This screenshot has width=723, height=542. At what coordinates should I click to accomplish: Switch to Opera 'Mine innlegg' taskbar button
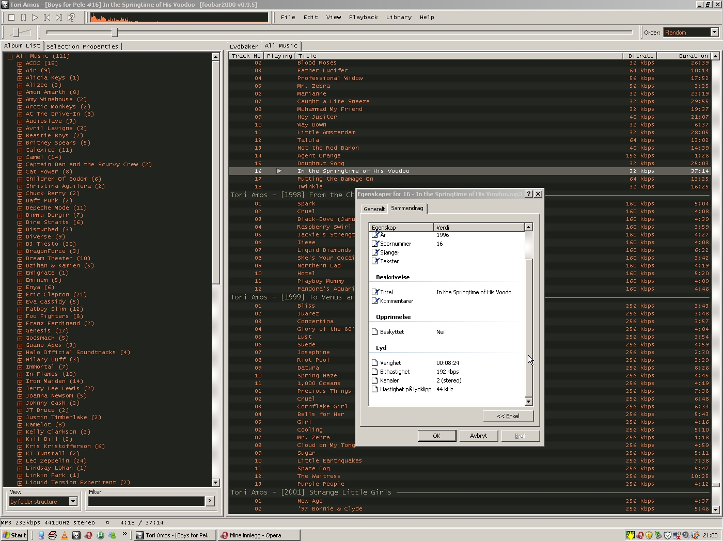[259, 535]
